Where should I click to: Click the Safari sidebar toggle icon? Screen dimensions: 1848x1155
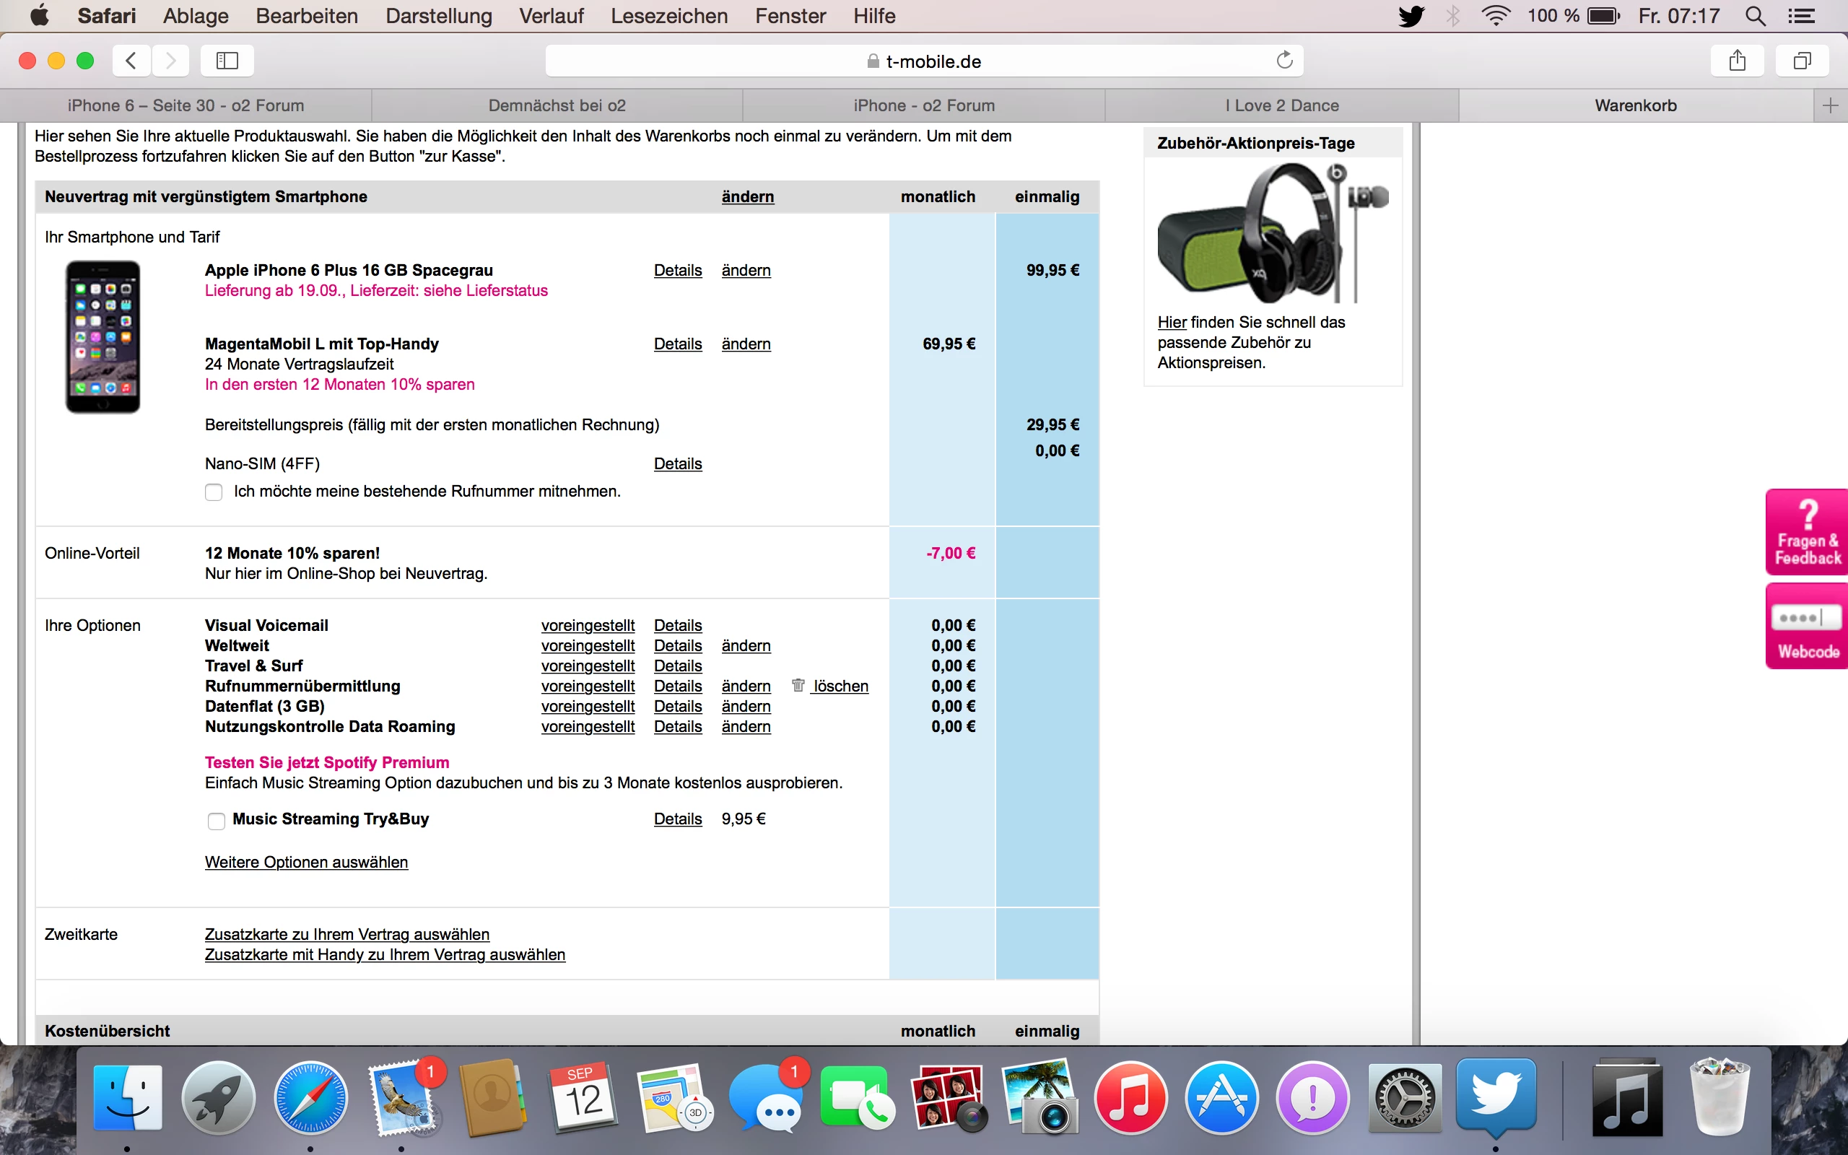(227, 61)
